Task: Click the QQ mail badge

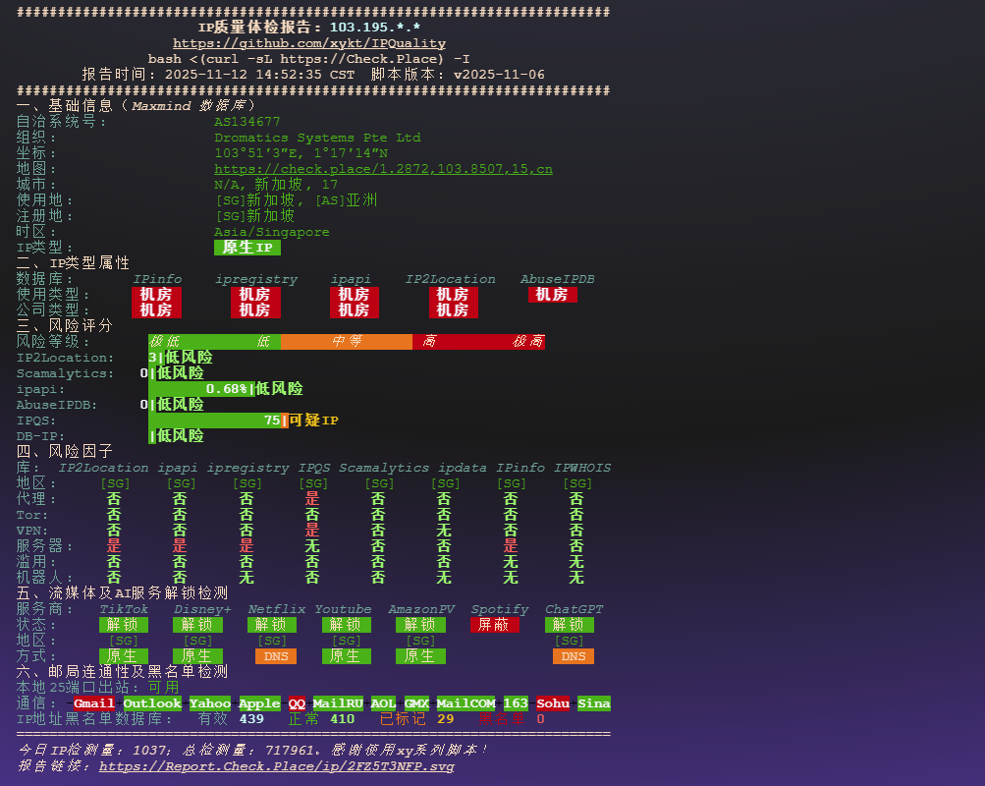Action: click(x=297, y=703)
